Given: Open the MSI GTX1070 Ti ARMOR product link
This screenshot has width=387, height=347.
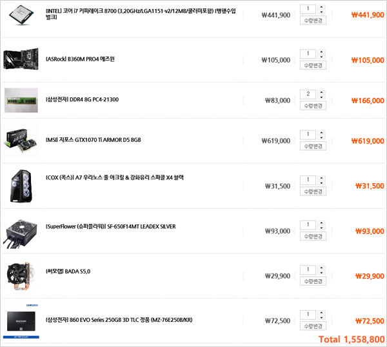Looking at the screenshot, I should pyautogui.click(x=94, y=140).
